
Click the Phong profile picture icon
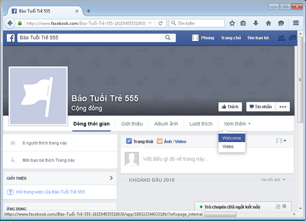tap(195, 38)
